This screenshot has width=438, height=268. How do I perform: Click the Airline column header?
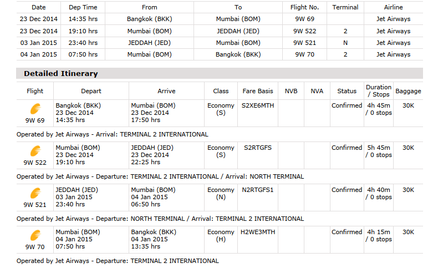394,7
